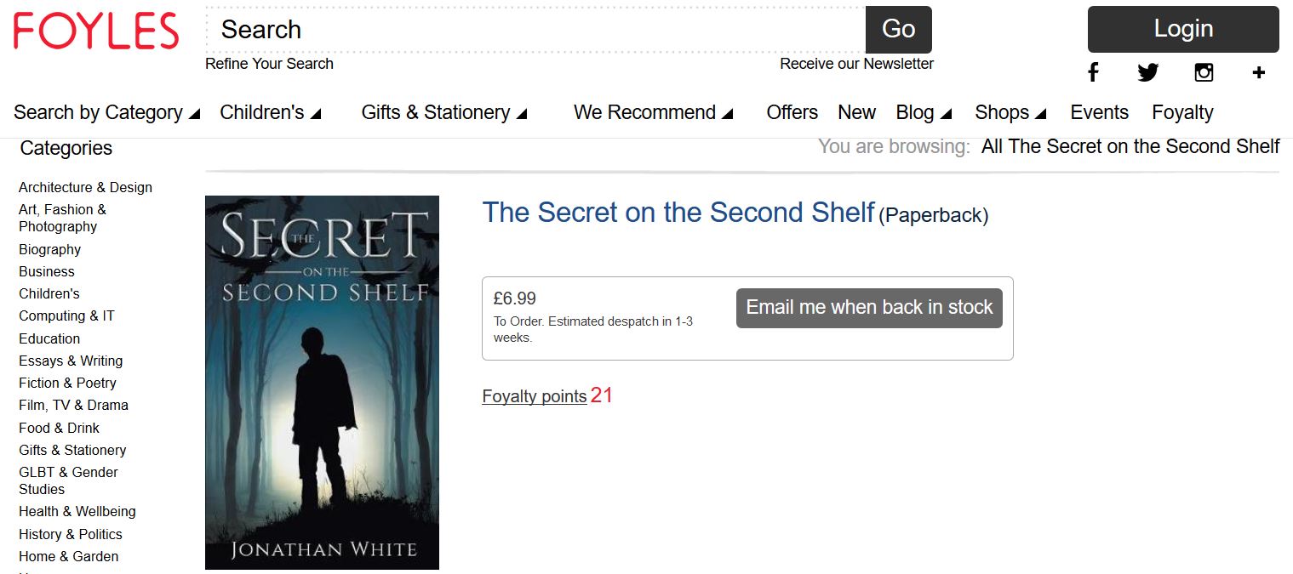The image size is (1293, 574).
Task: Expand the Blog menu arrow
Action: [x=946, y=114]
